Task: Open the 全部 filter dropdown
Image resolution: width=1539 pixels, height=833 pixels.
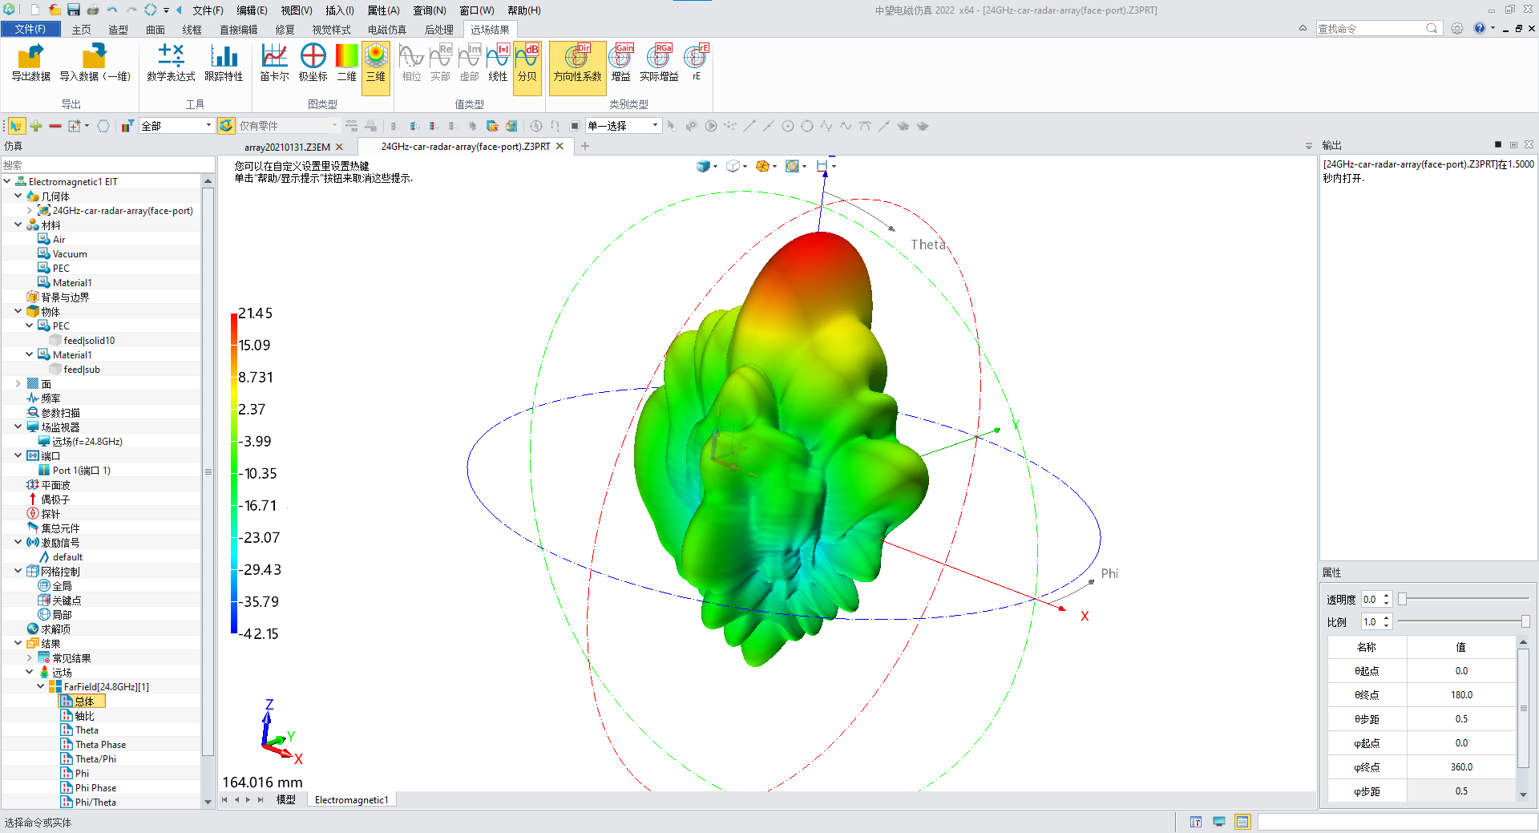Action: (208, 126)
